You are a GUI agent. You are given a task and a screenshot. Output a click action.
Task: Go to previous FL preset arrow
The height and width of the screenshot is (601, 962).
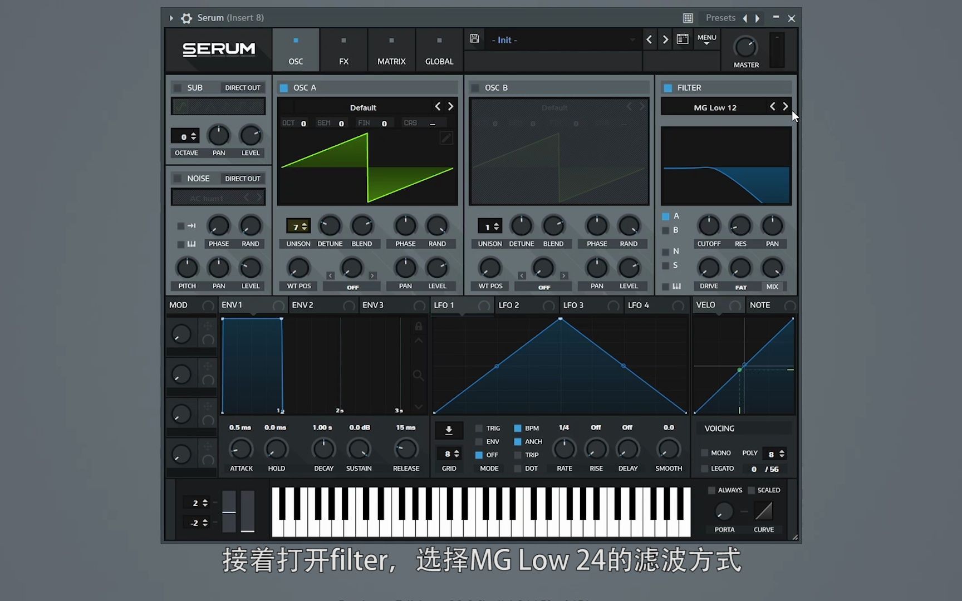(745, 18)
